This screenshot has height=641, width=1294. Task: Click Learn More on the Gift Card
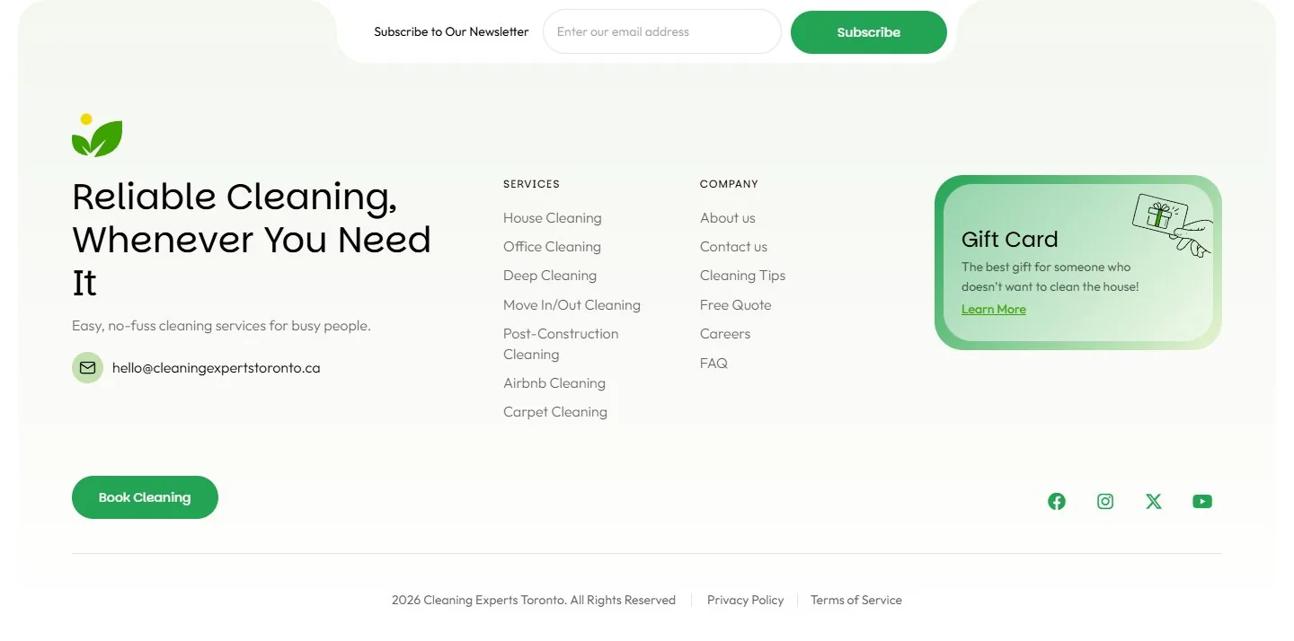(x=993, y=310)
